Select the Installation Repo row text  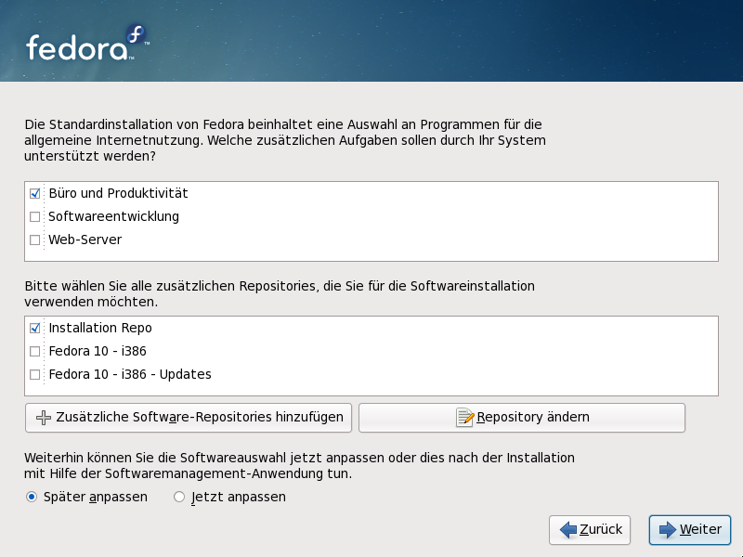pyautogui.click(x=100, y=328)
